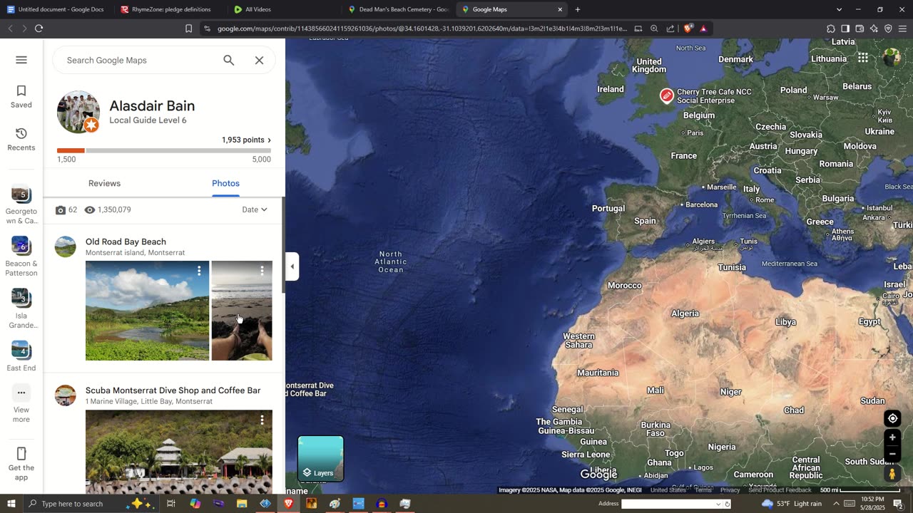Viewport: 913px width, 513px height.
Task: Open Task View on the taskbar
Action: [x=171, y=504]
